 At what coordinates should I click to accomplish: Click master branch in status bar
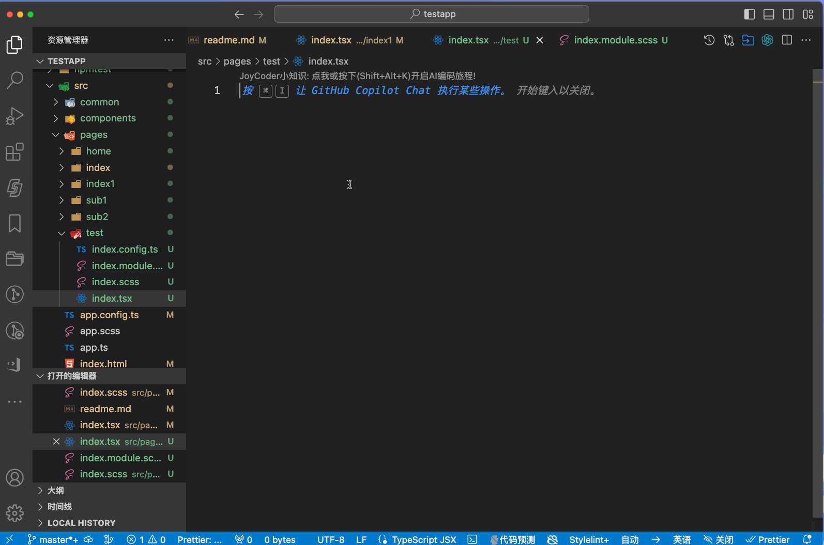53,539
